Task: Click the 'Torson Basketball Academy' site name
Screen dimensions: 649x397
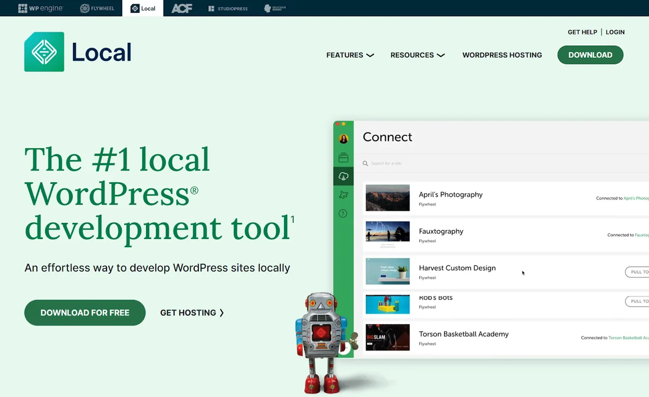Action: pos(463,334)
